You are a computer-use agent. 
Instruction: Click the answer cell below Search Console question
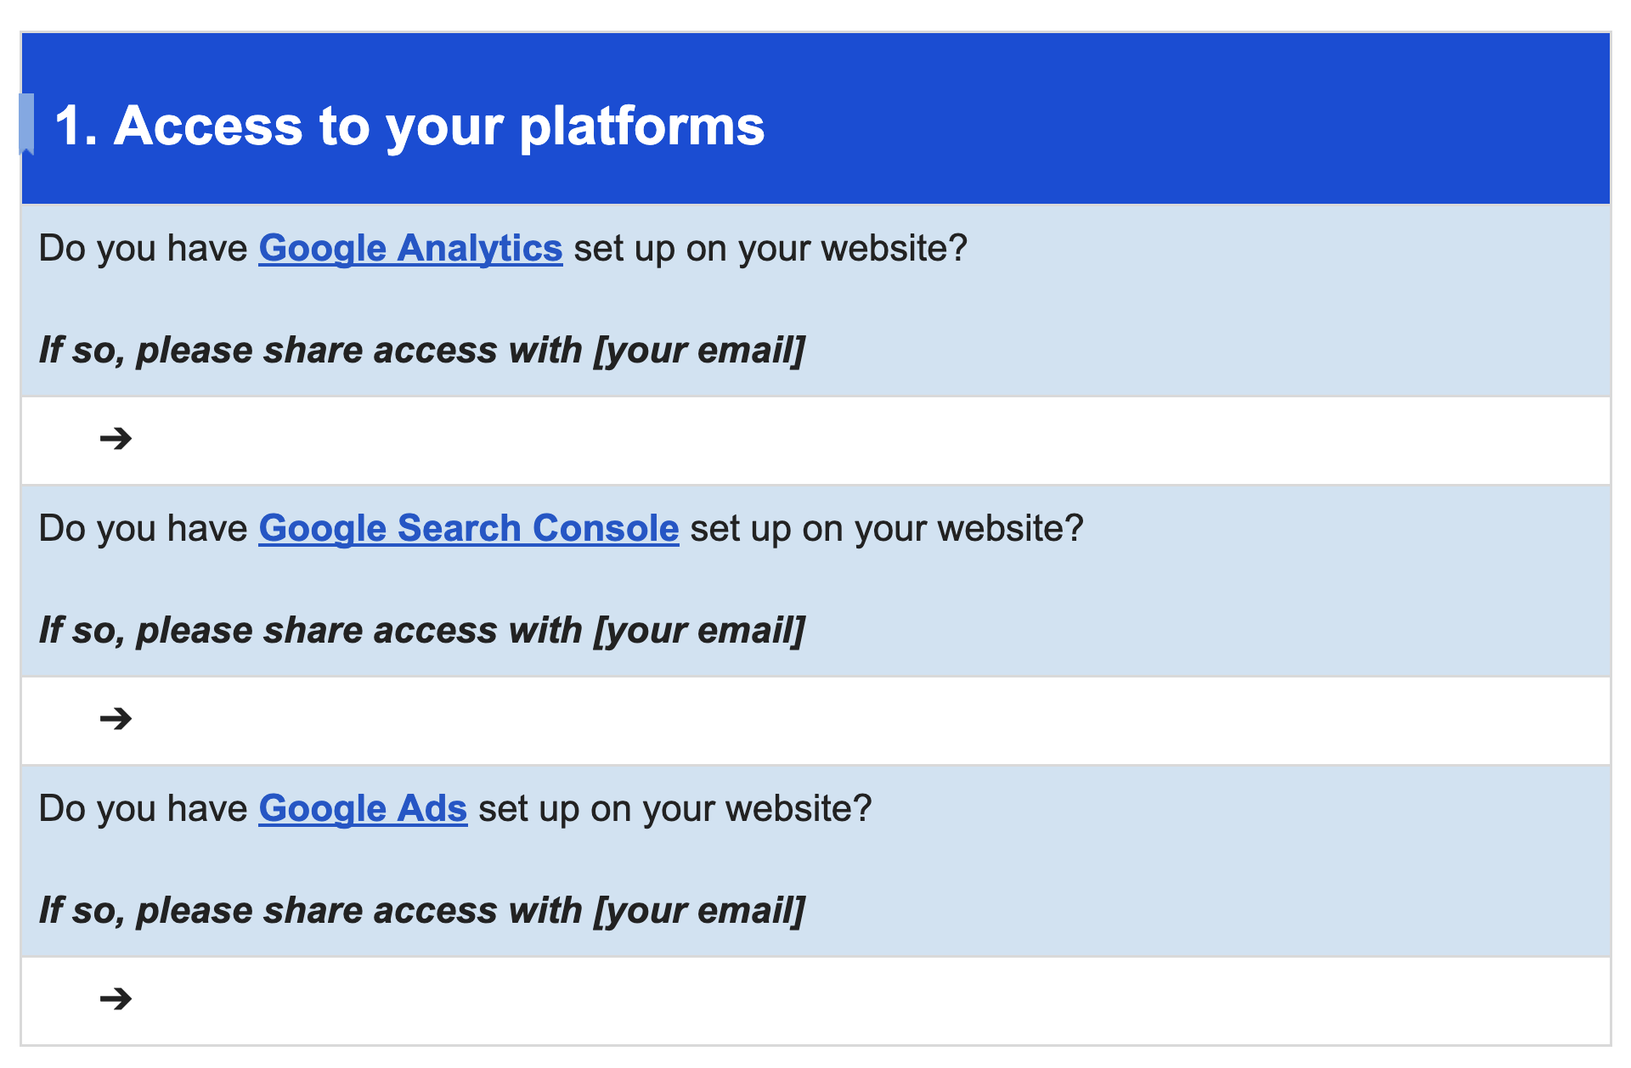pyautogui.click(x=815, y=721)
